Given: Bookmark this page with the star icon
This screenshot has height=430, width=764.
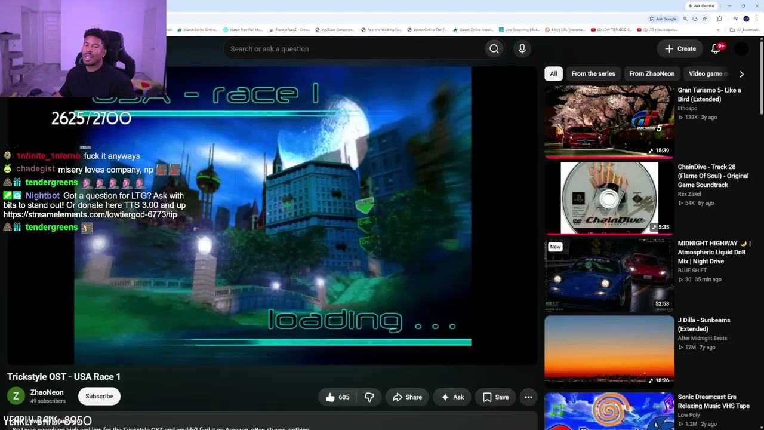Looking at the screenshot, I should (705, 19).
